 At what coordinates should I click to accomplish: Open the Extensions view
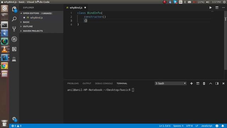point(14,49)
